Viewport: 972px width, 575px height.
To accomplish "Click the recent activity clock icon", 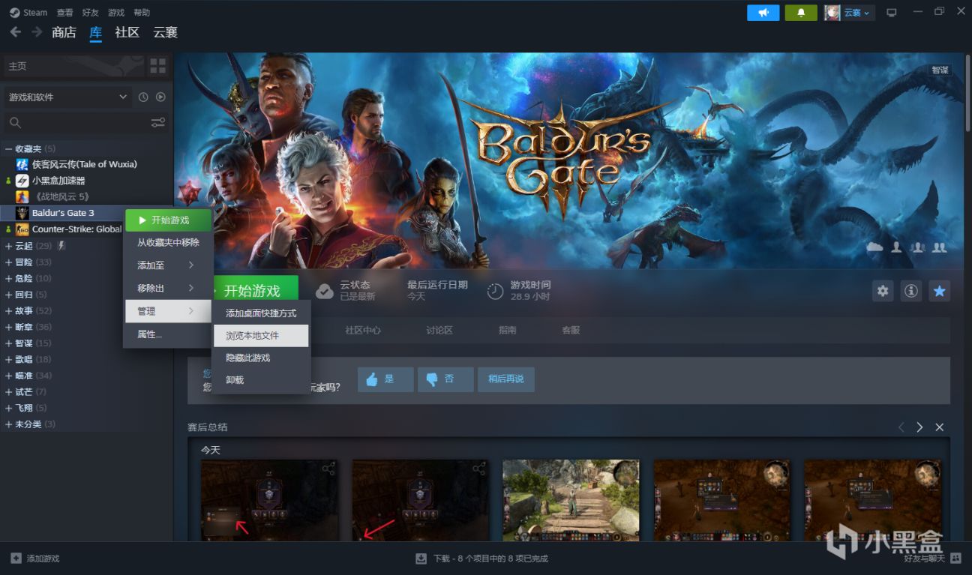I will point(143,97).
